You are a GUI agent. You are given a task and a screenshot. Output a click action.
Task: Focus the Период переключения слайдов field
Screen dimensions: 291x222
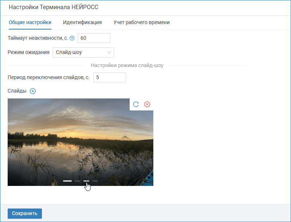[x=110, y=78]
